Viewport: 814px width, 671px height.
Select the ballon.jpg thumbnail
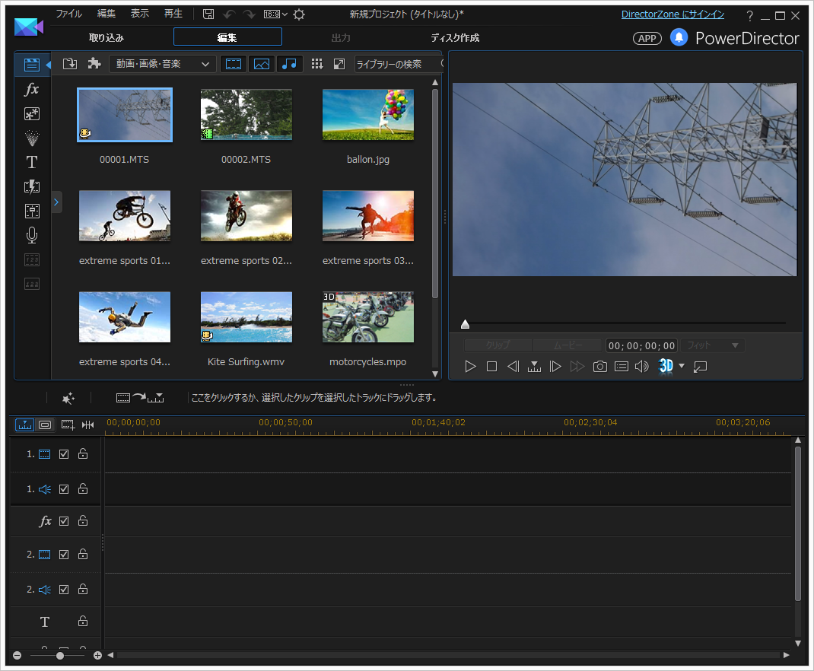tap(367, 114)
